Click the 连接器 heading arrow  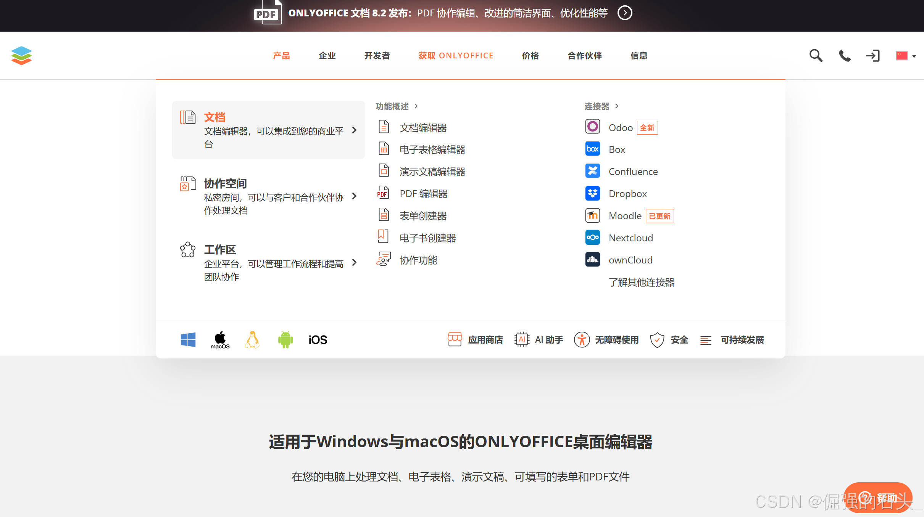[x=617, y=106]
